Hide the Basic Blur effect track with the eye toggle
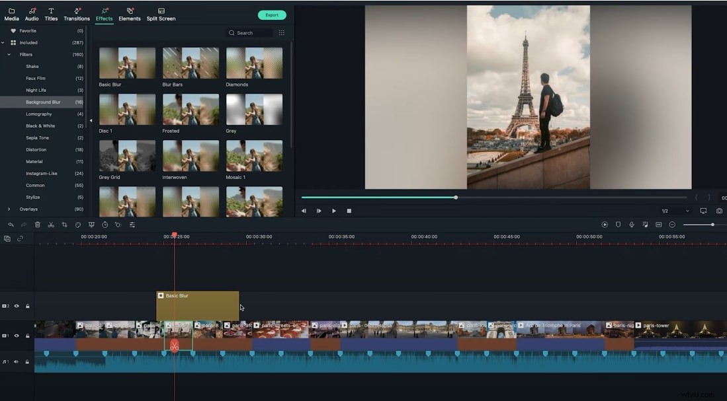 [17, 306]
